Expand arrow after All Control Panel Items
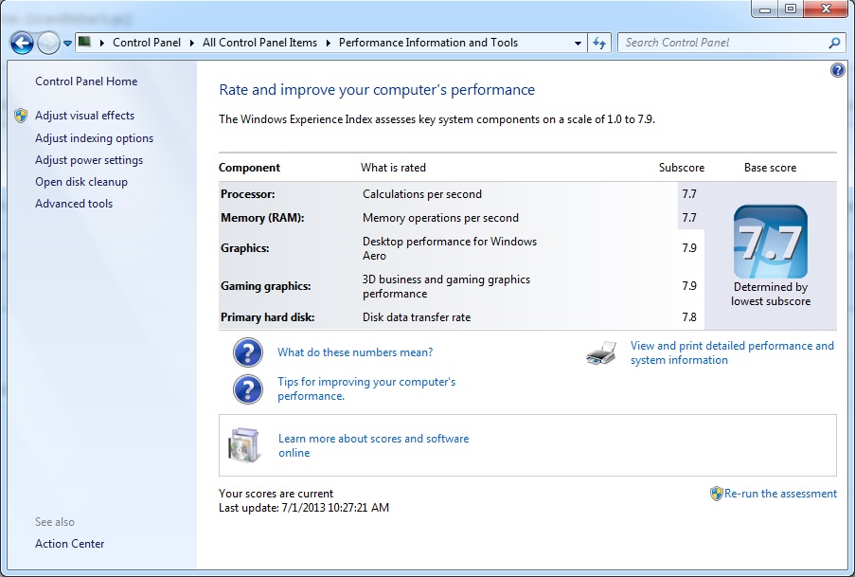855x577 pixels. pyautogui.click(x=329, y=43)
